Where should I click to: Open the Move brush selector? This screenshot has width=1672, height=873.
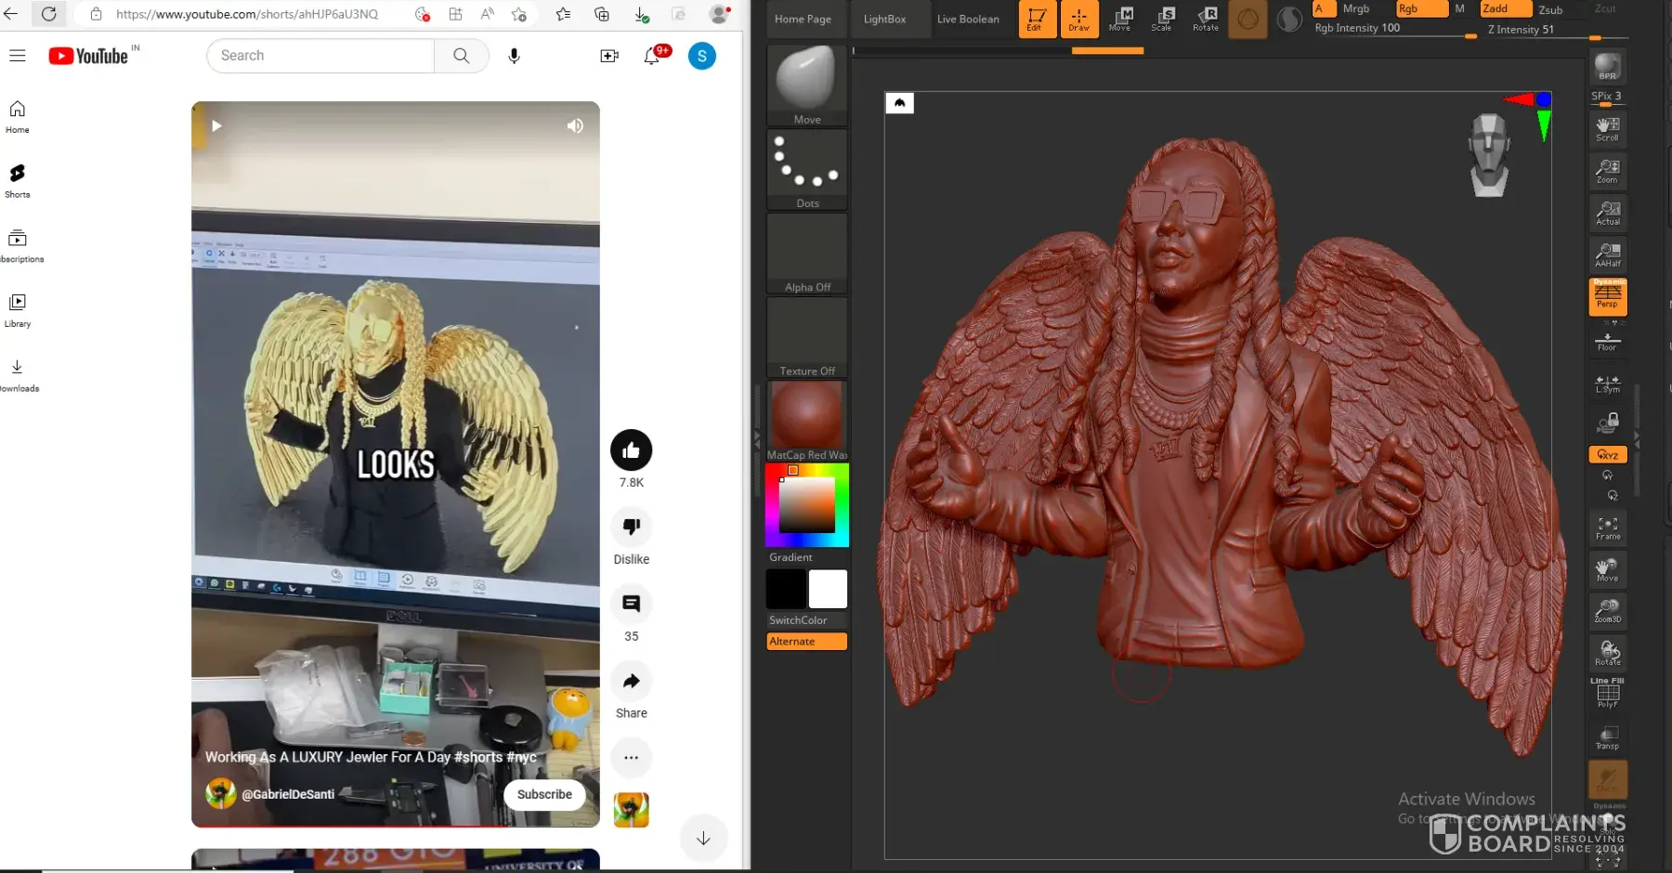coord(806,85)
